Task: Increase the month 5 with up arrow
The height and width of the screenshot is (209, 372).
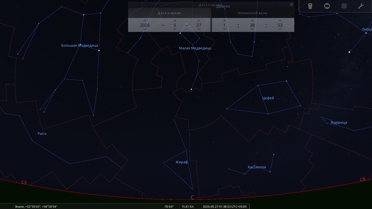Action: click(175, 20)
